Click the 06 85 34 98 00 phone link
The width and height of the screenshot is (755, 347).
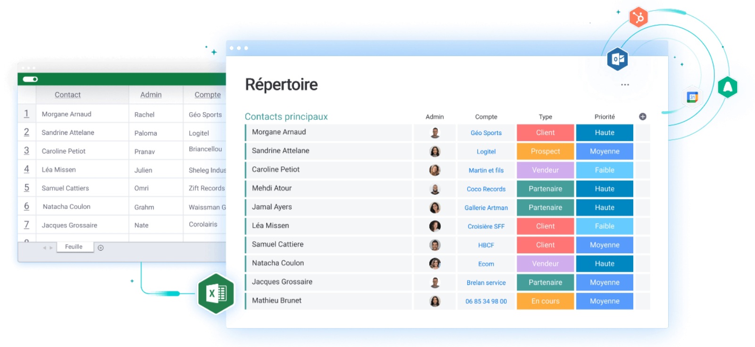pyautogui.click(x=486, y=301)
